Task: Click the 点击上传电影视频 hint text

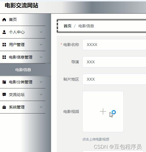Action: (x=96, y=139)
